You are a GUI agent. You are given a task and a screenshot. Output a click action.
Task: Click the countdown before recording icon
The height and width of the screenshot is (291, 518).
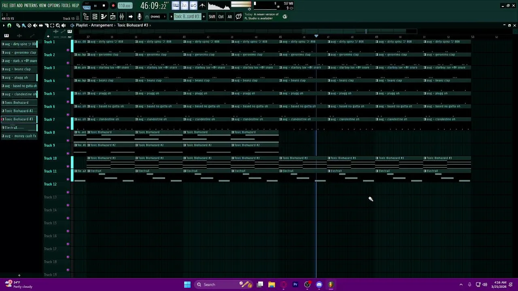(x=184, y=6)
